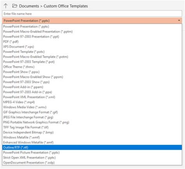Viewport: 185px width, 169px height.
Task: Select PowerPoint Show (*.ppsx)
Action: [92, 72]
